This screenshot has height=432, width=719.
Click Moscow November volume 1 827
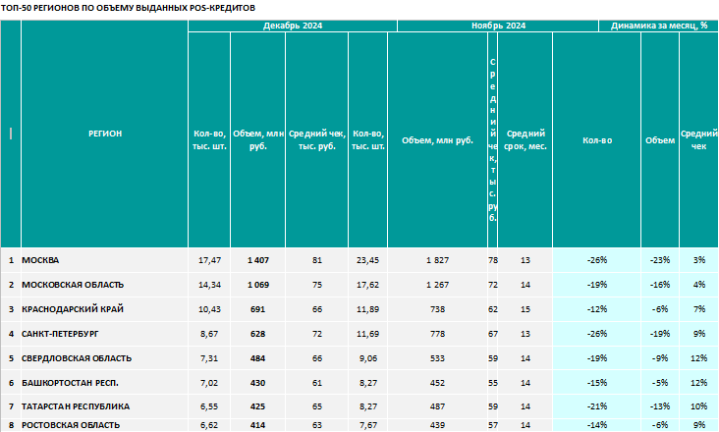[437, 260]
